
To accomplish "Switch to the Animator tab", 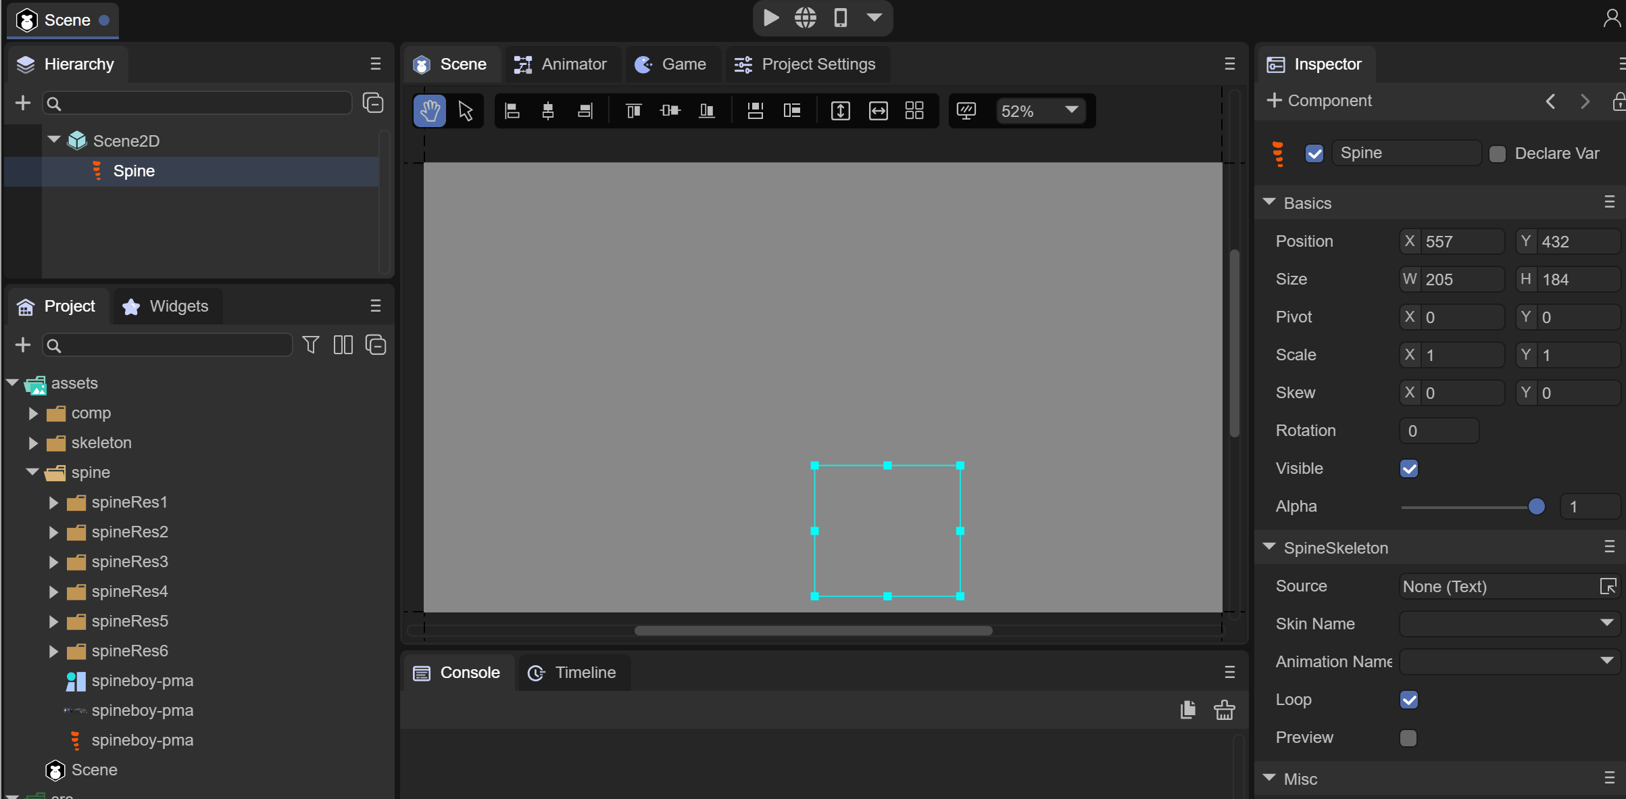I will pos(562,64).
